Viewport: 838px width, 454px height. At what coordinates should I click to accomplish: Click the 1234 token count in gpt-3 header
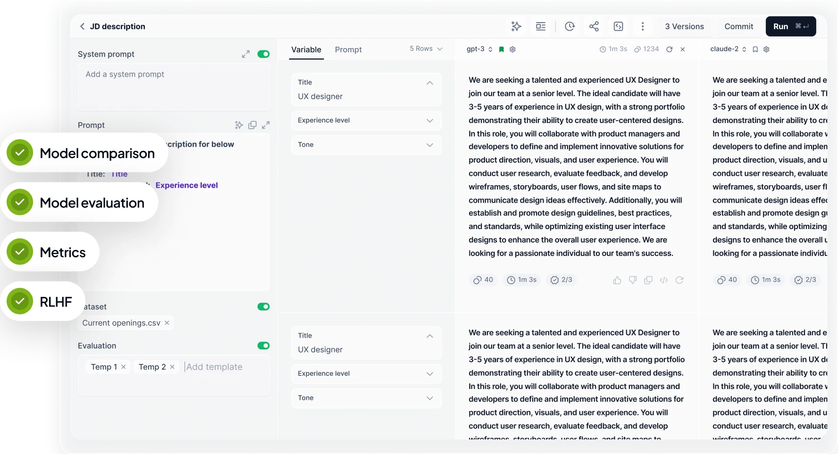[646, 49]
